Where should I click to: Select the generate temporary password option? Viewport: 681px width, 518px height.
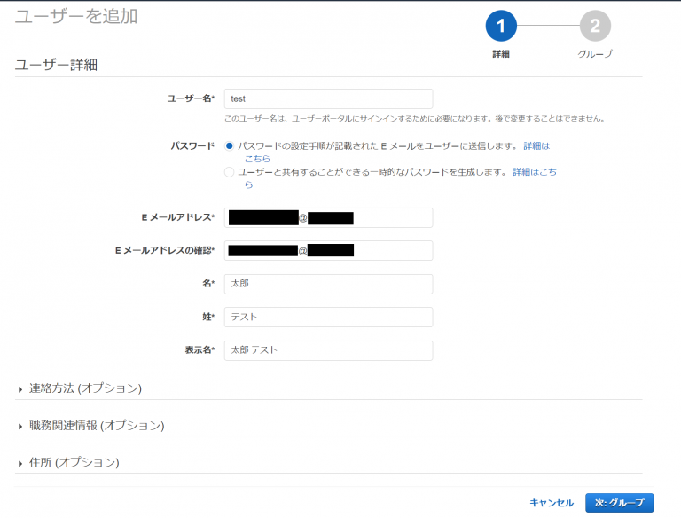point(230,171)
